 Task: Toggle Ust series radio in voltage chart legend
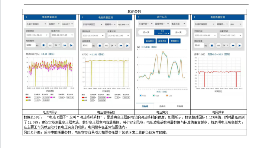(167, 95)
